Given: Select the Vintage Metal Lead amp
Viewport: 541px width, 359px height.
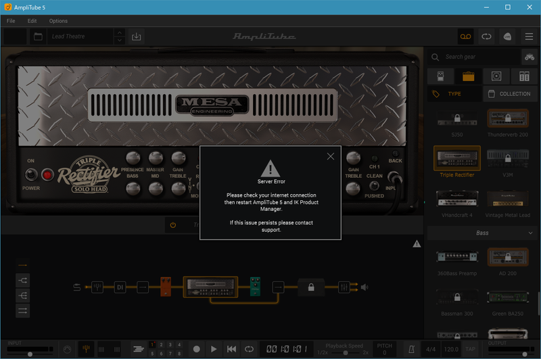Looking at the screenshot, I should click(508, 199).
